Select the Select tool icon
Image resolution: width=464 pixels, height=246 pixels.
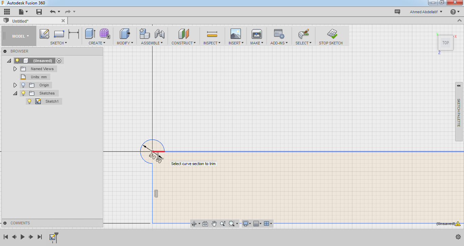click(x=303, y=34)
